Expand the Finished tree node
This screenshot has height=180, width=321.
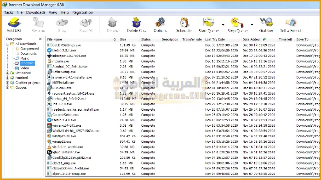7,78
